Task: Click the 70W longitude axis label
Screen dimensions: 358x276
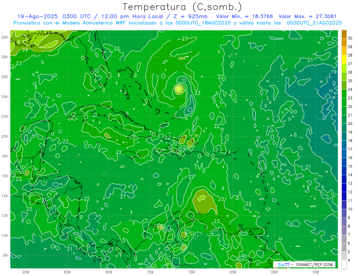Action: click(192, 272)
